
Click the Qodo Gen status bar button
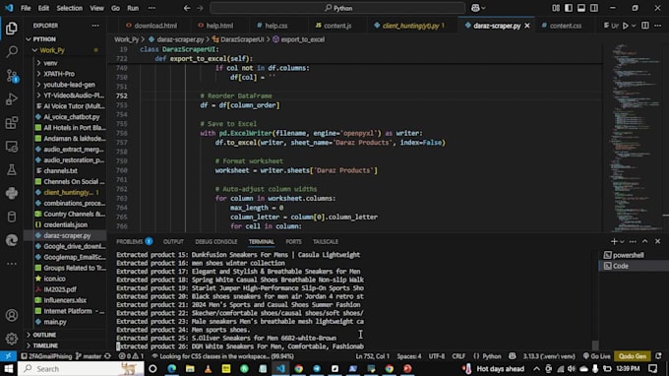point(633,356)
